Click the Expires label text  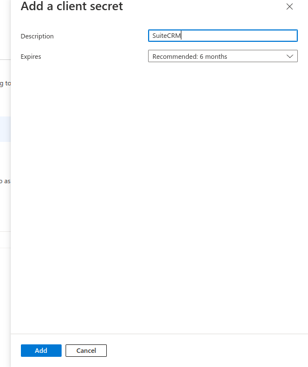coord(31,57)
